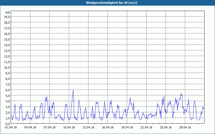Viewport: 215px width, 134px height.
Task: Select the 7,0 y-axis label
Action: [x=8, y=84]
